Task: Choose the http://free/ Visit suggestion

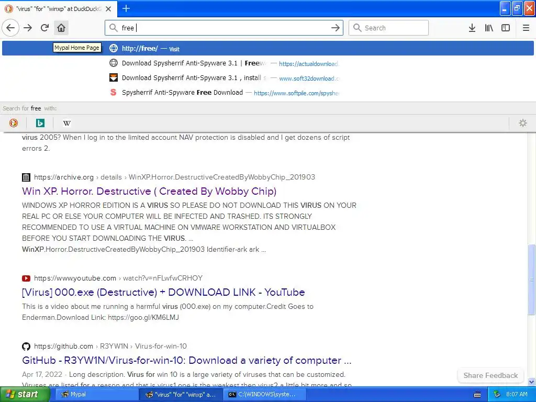Action: 268,48
